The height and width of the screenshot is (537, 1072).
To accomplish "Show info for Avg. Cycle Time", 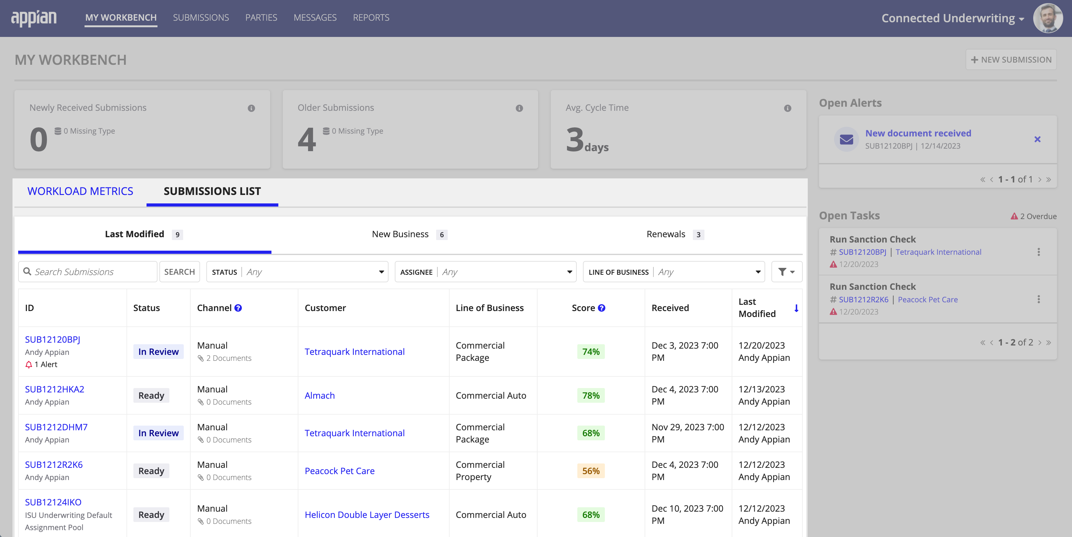I will 787,108.
